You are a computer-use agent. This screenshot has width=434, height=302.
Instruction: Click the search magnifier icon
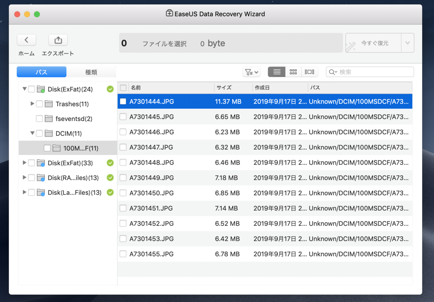click(332, 72)
